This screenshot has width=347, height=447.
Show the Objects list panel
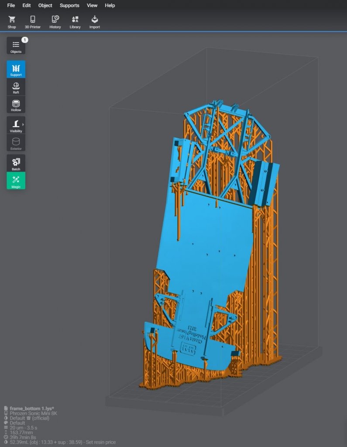pyautogui.click(x=16, y=46)
